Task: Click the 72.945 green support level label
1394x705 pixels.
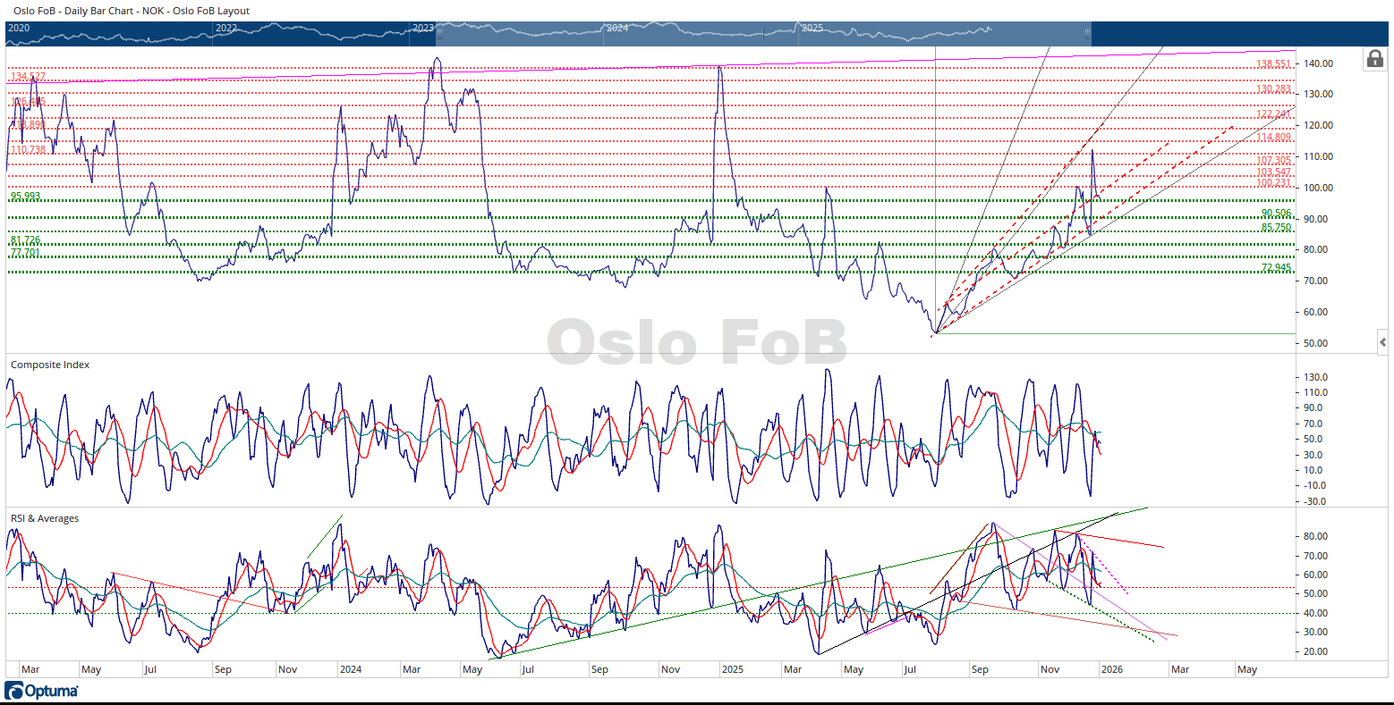Action: [1276, 268]
